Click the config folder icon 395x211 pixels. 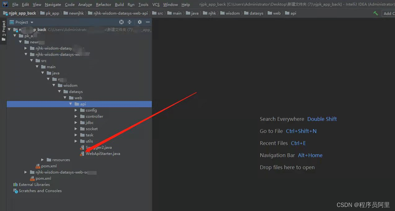82,110
